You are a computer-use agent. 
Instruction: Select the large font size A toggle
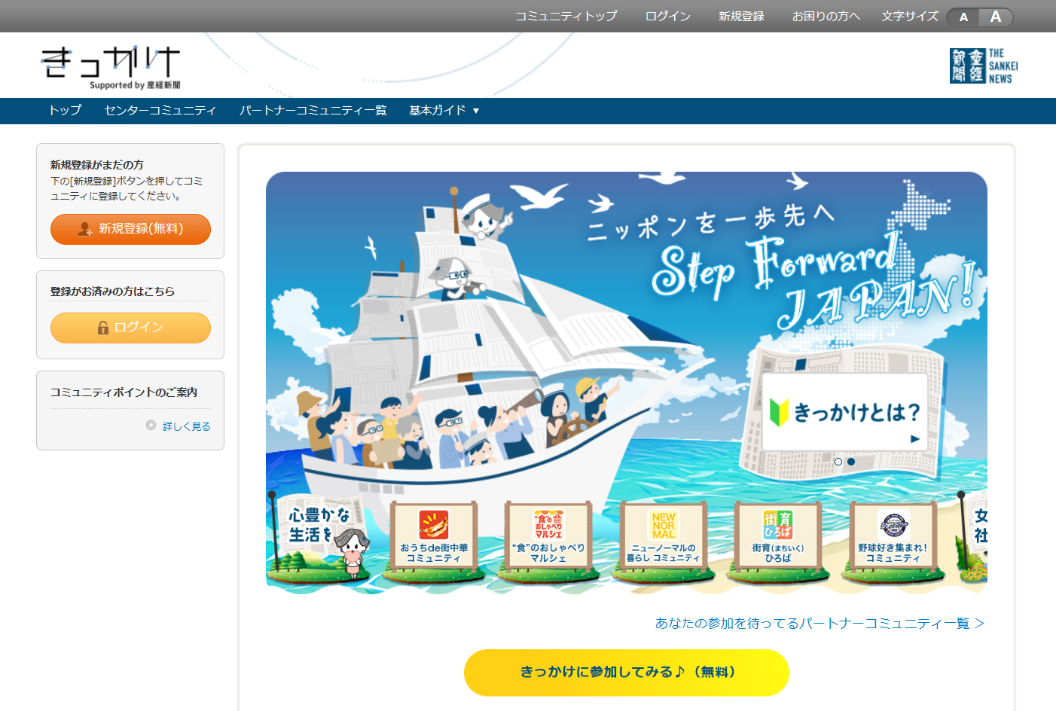coord(996,17)
